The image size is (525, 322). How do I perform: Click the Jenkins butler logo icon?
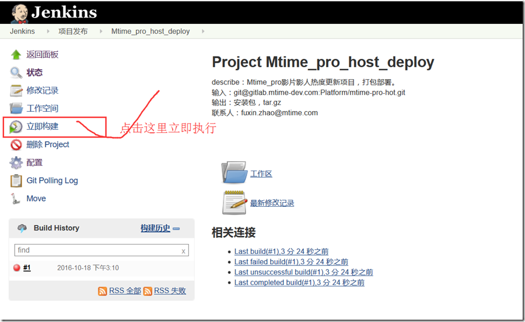(x=19, y=13)
